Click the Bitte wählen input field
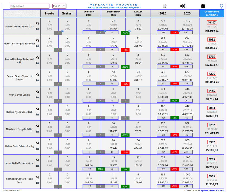This screenshot has height=192, width=227. click(x=29, y=6)
